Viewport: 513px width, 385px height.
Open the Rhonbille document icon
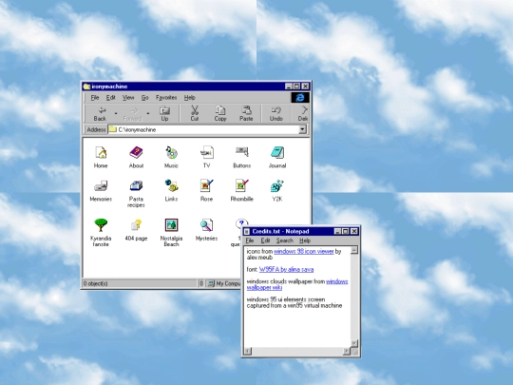[x=242, y=190]
